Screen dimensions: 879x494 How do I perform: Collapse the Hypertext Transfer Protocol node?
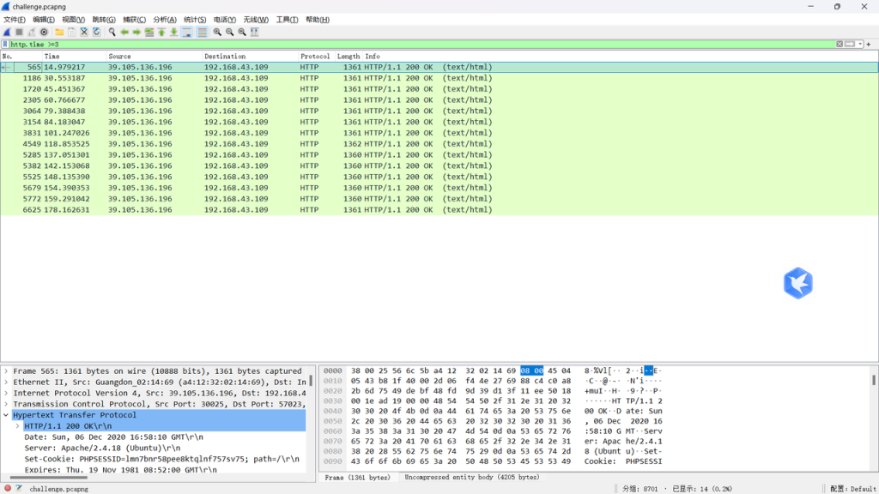[x=6, y=415]
